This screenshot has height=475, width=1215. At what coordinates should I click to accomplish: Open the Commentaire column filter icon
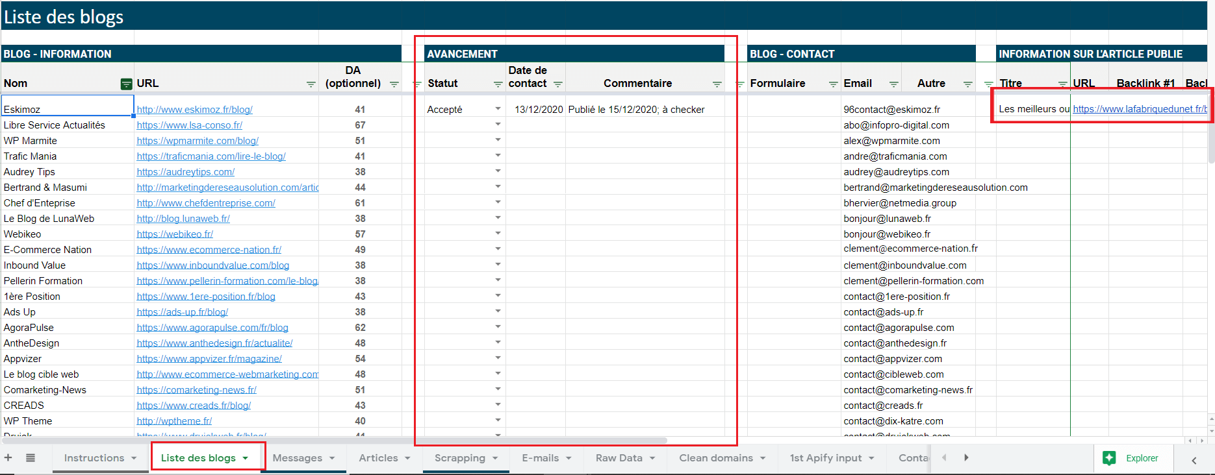pos(717,84)
